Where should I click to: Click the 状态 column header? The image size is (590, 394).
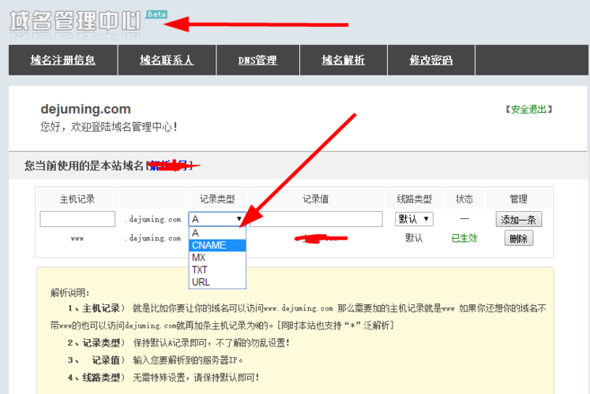click(x=464, y=199)
